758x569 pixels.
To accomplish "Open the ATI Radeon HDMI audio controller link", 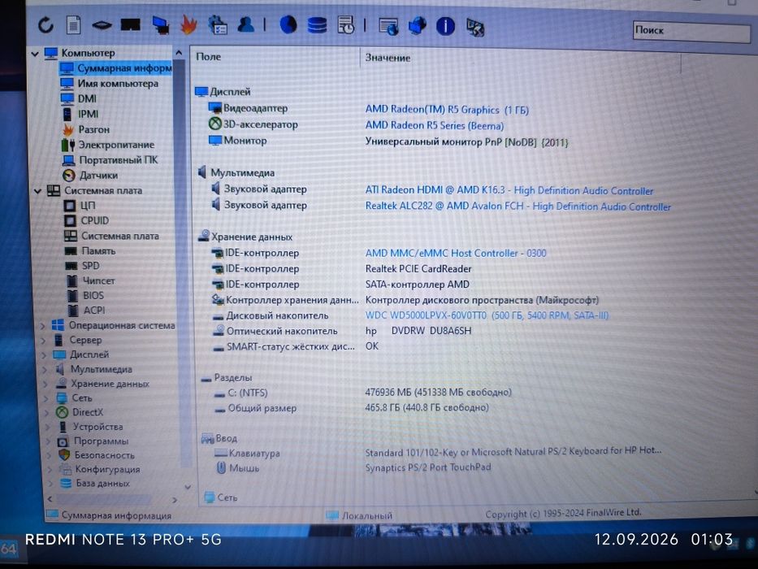I will coord(509,191).
